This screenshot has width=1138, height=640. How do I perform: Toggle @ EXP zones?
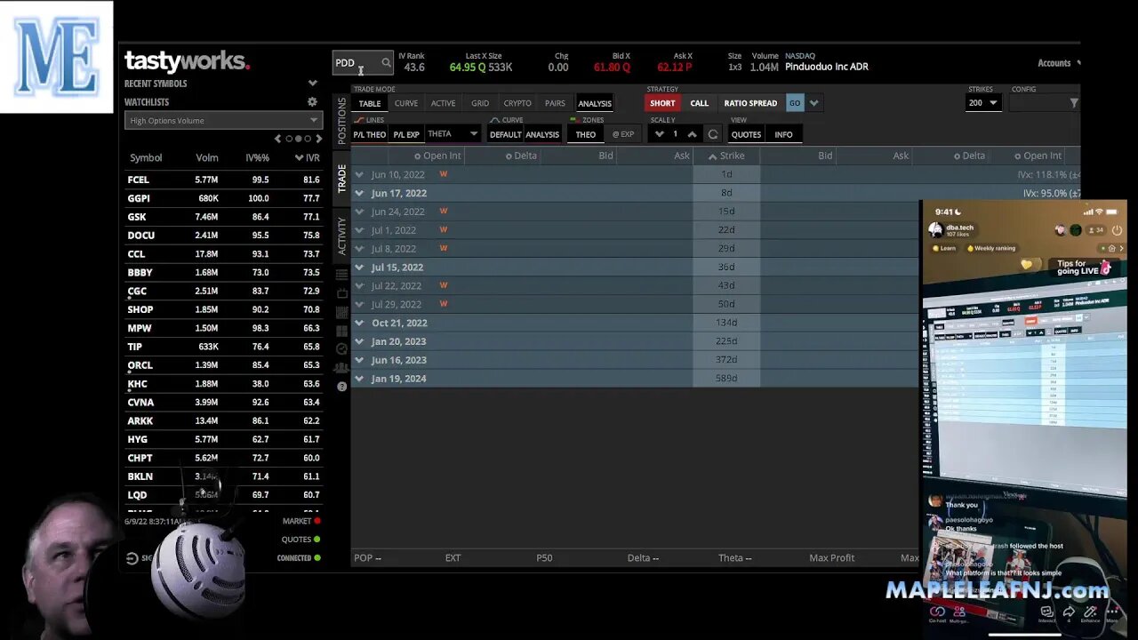[x=622, y=134]
